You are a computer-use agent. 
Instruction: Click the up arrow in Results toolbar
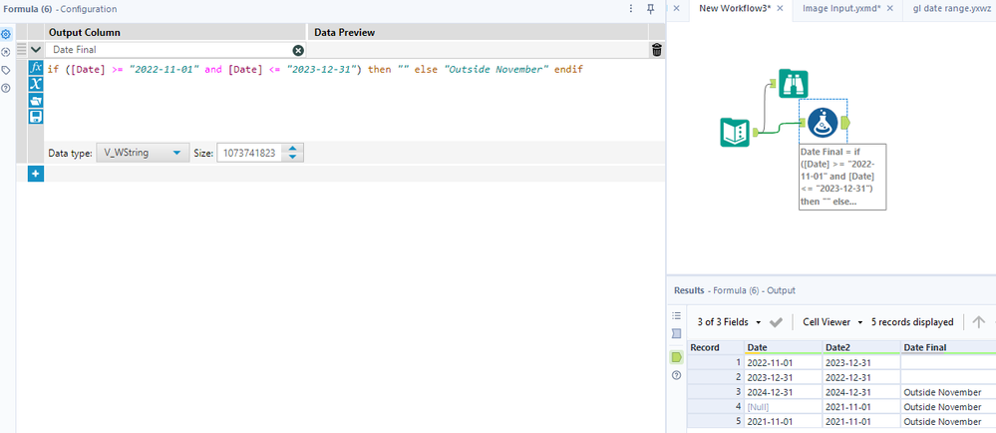(x=978, y=322)
